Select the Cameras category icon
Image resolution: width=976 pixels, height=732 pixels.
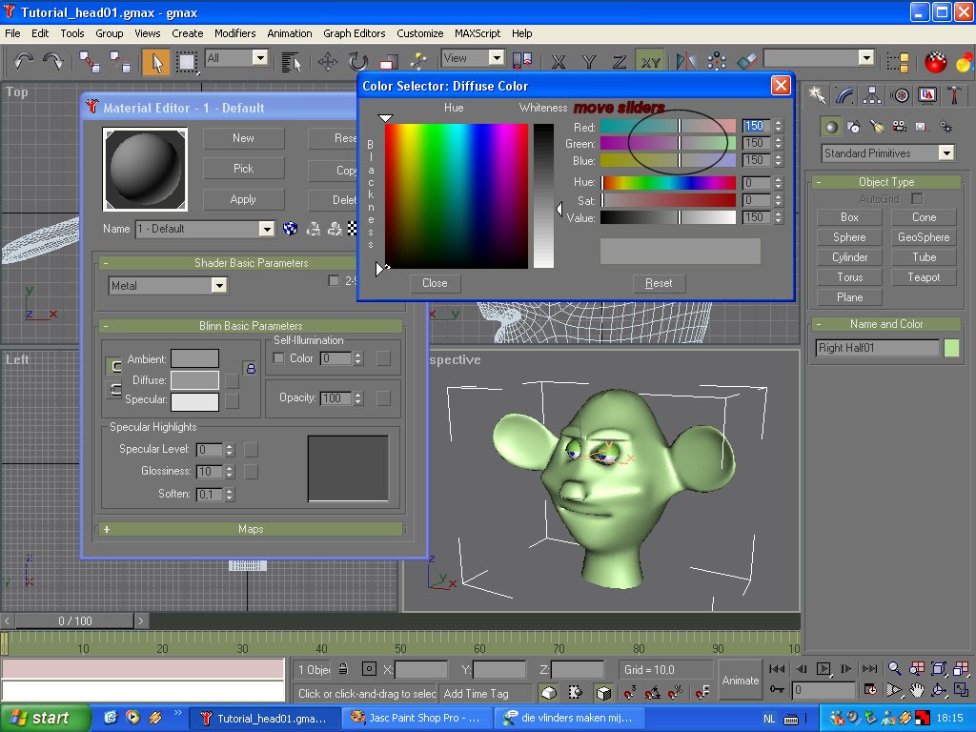(899, 126)
